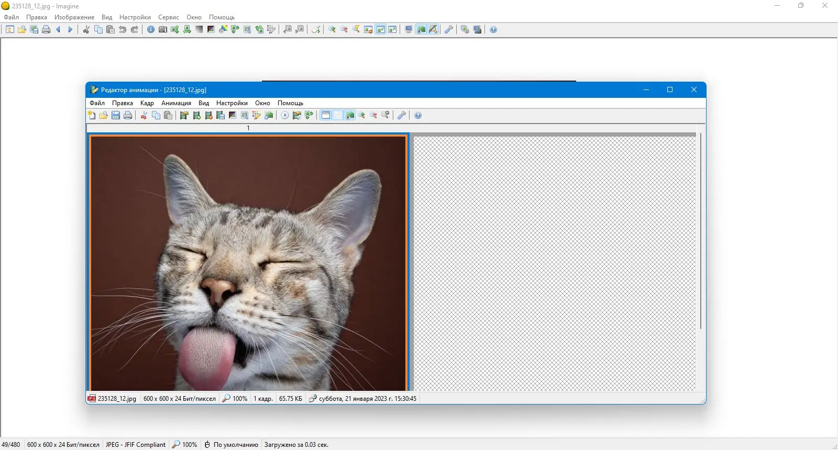Open the Настройки menu in the animation editor
This screenshot has width=838, height=450.
[x=232, y=103]
